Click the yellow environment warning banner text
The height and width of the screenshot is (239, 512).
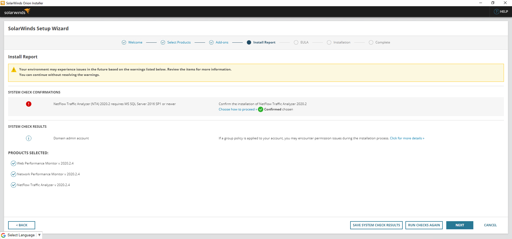[125, 72]
